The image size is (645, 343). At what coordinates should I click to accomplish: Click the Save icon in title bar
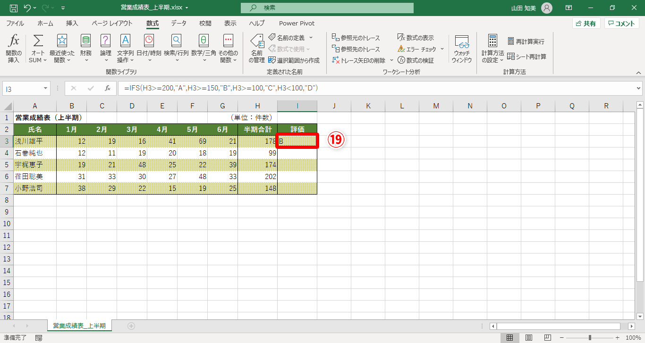(13, 8)
